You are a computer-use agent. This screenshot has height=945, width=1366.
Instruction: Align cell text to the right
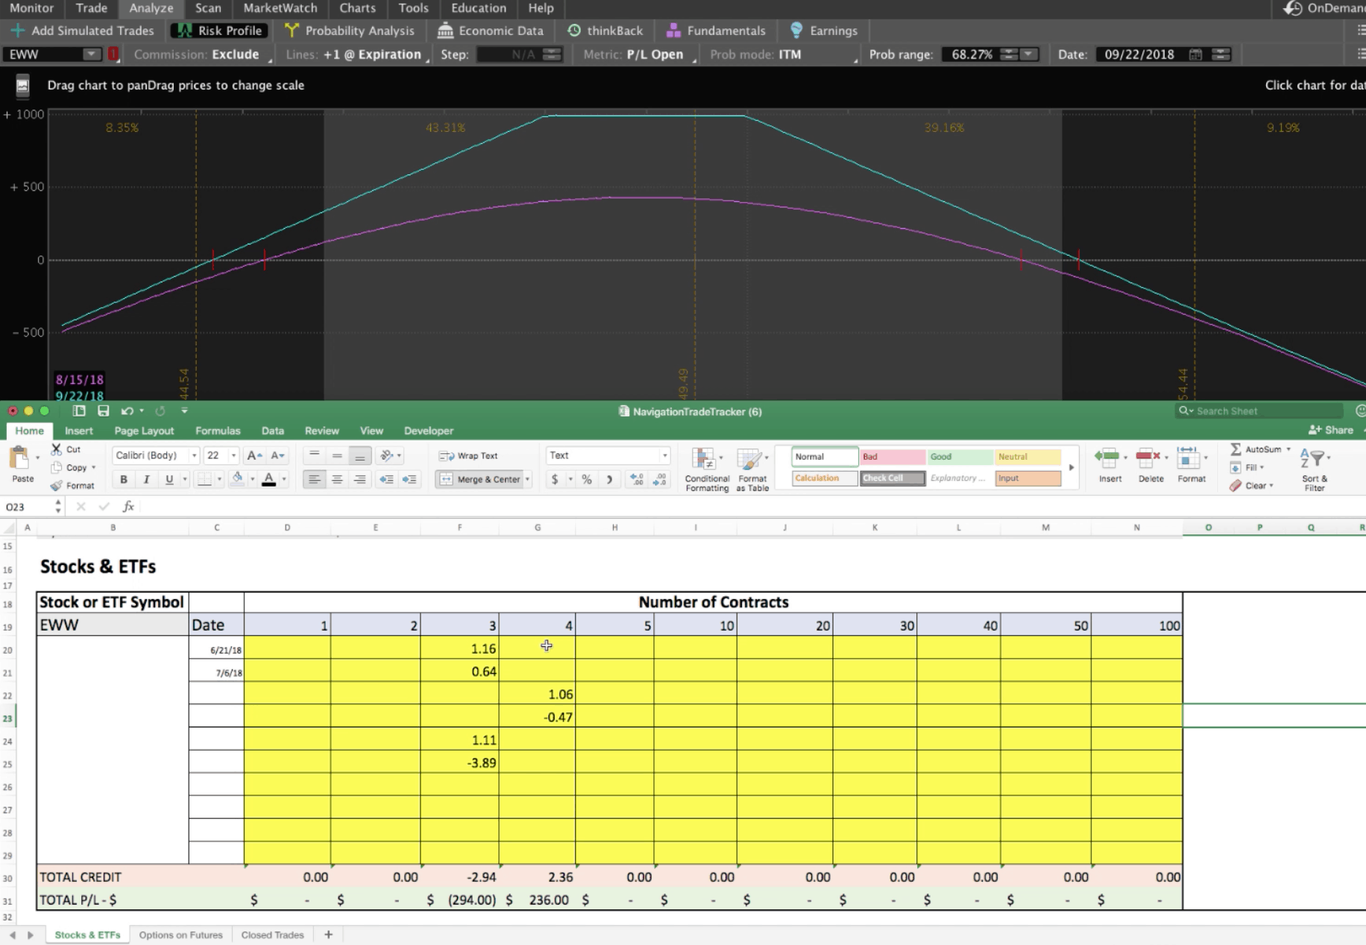[359, 479]
